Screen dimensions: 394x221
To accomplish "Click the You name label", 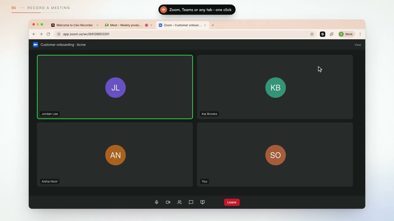I will (x=204, y=181).
